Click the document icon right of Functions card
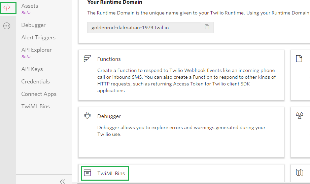The height and width of the screenshot is (184, 310). point(299,59)
